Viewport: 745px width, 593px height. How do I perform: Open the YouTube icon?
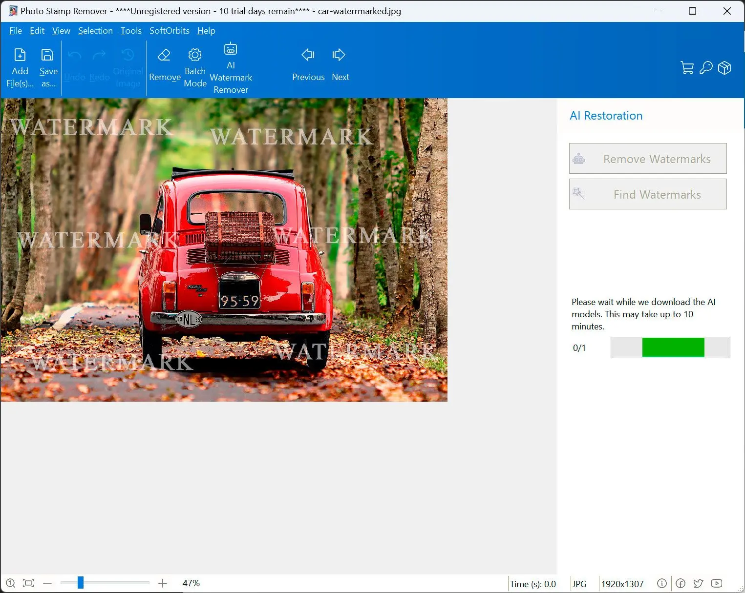(717, 583)
